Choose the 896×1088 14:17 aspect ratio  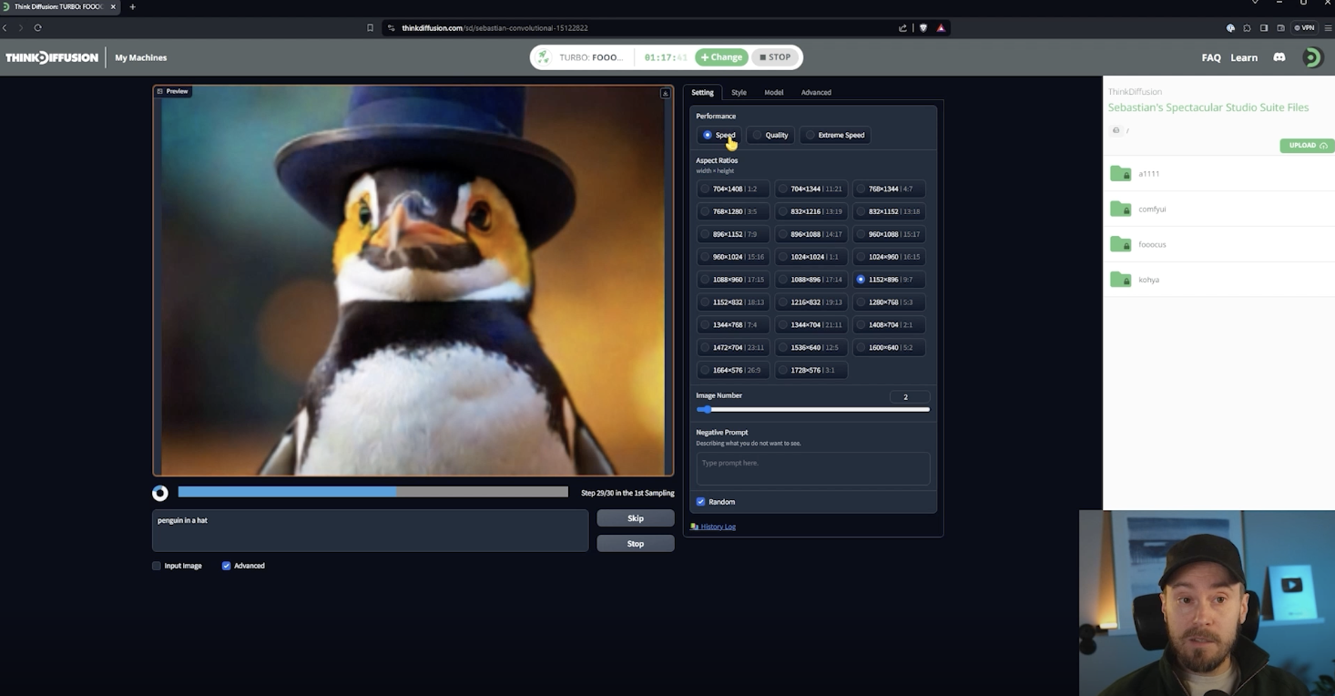(x=810, y=234)
